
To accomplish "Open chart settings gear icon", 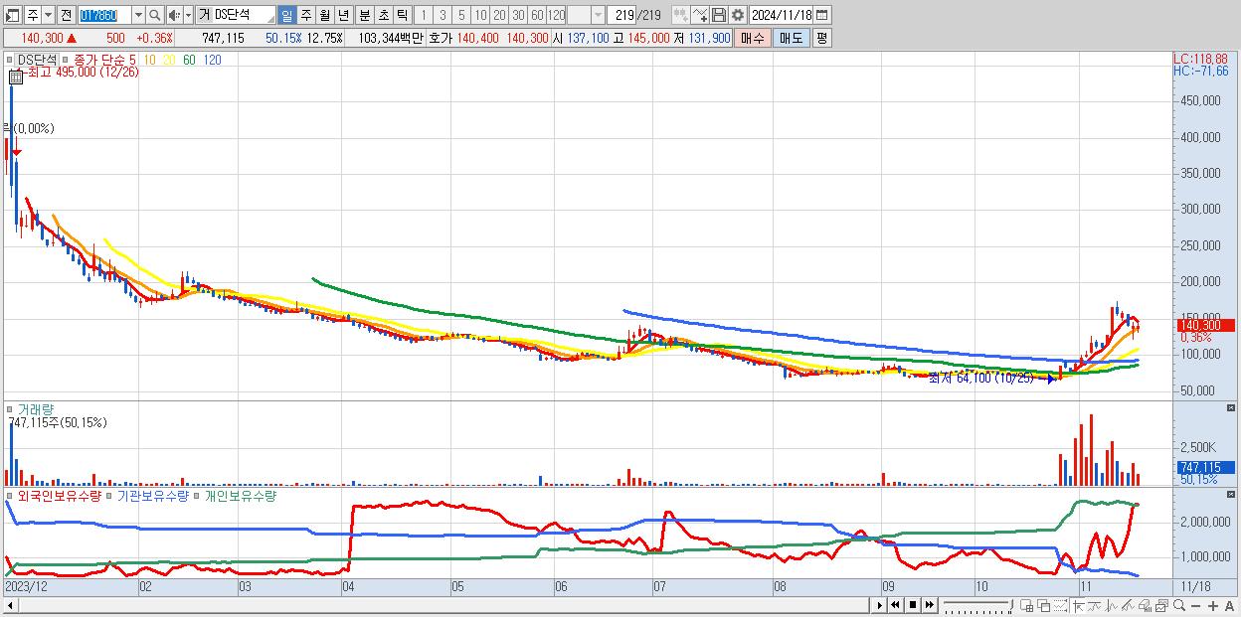I will (x=737, y=15).
